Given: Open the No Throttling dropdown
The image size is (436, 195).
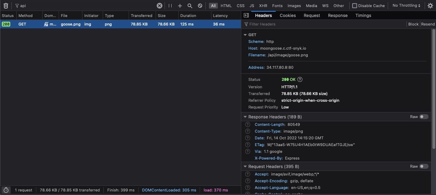Looking at the screenshot, I should tap(407, 6).
